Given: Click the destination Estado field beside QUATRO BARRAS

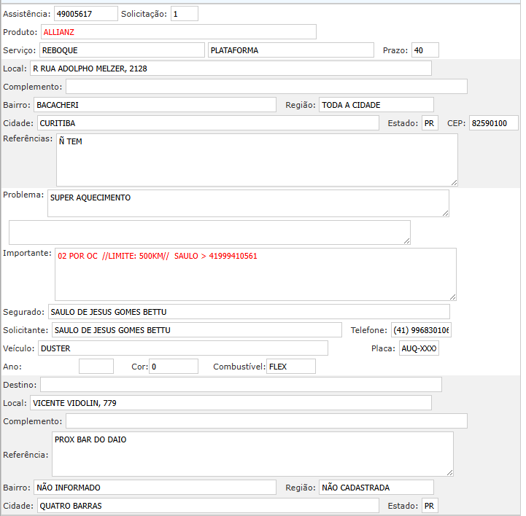Looking at the screenshot, I should tap(430, 506).
